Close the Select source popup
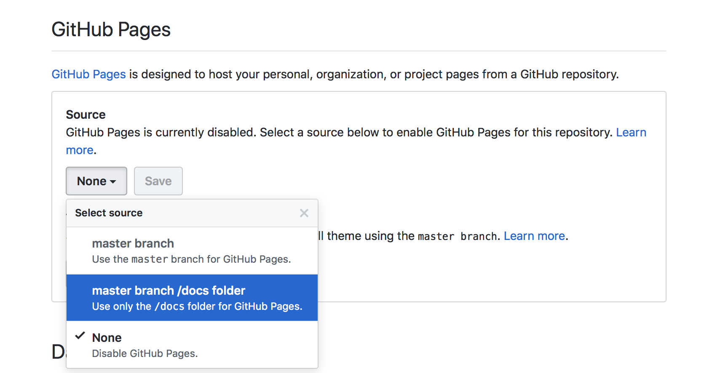Image resolution: width=712 pixels, height=373 pixels. tap(304, 213)
